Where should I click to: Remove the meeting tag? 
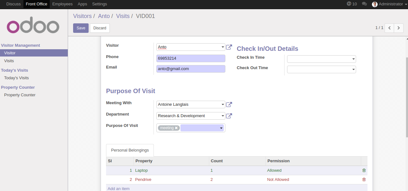click(176, 128)
